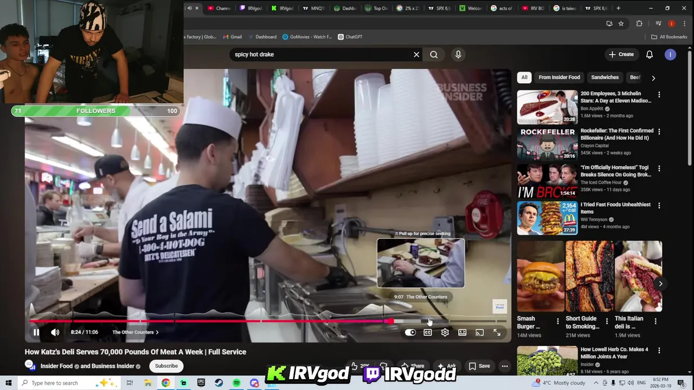Toggle the autoplay switch in player
The width and height of the screenshot is (694, 390).
click(410, 333)
